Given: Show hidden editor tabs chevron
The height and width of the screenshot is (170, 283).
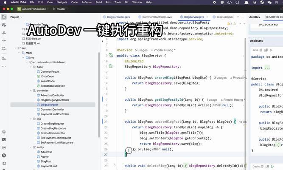Looking at the screenshot, I should click(x=238, y=17).
